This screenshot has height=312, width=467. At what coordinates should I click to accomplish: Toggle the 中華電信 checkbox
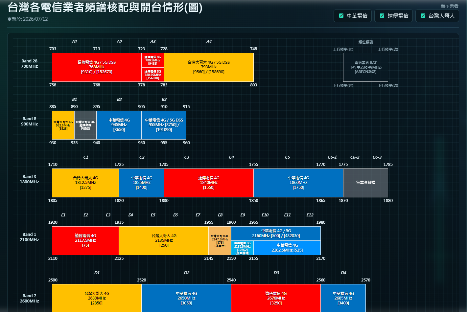341,16
